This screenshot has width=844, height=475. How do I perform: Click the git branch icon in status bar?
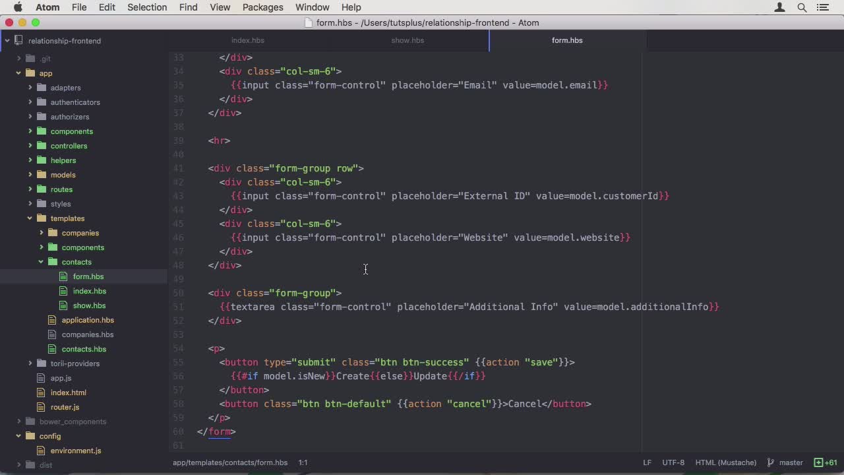770,462
